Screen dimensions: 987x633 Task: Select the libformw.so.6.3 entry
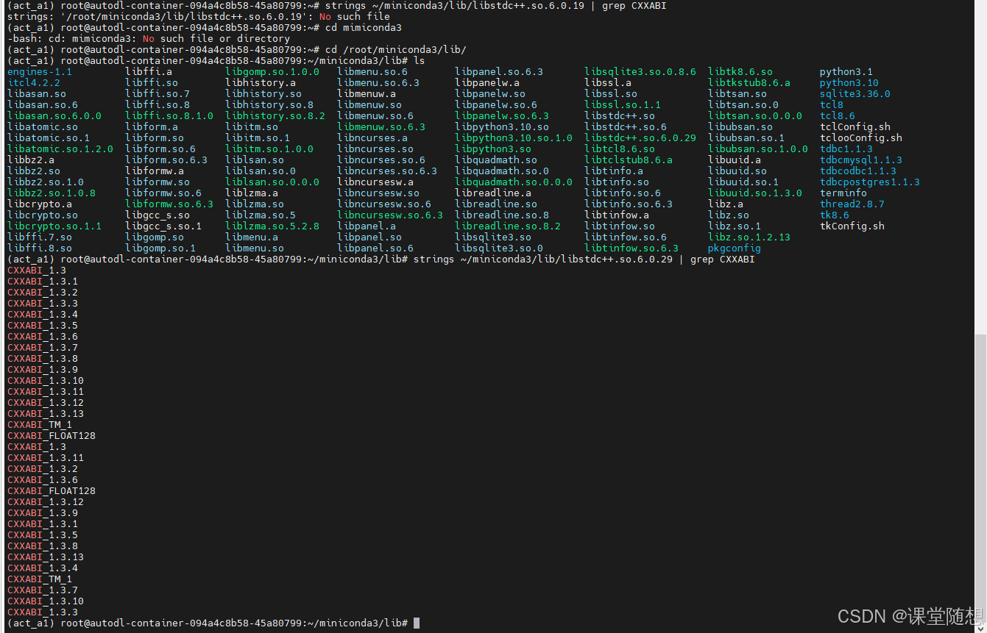[169, 204]
